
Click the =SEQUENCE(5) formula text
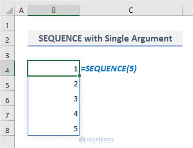[x=109, y=68]
